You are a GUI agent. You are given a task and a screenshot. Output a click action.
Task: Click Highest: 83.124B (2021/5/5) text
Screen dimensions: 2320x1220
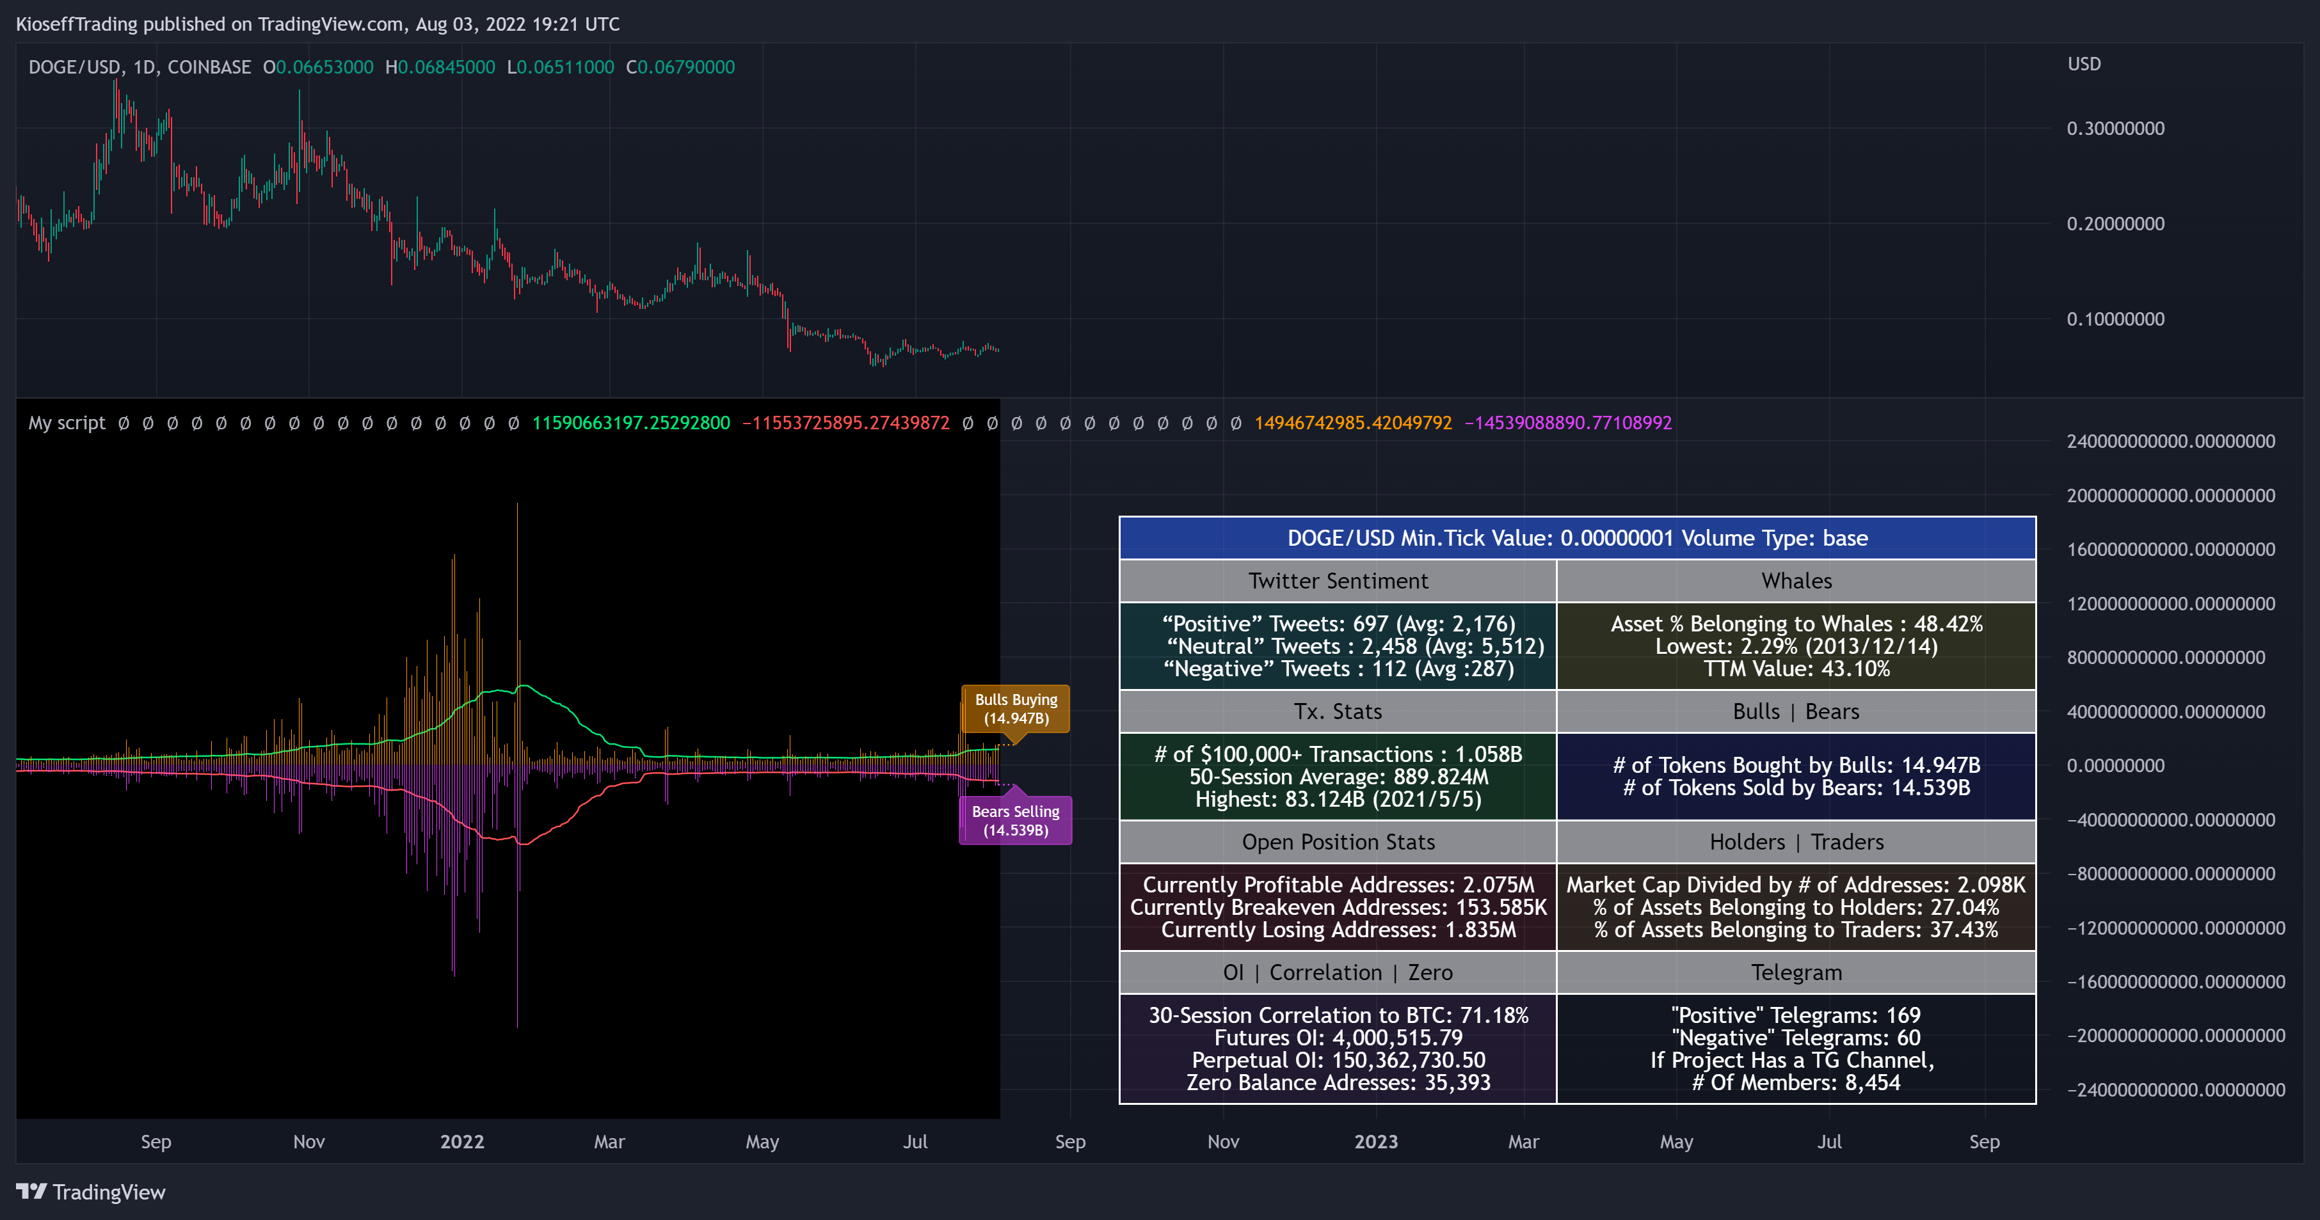[1338, 800]
